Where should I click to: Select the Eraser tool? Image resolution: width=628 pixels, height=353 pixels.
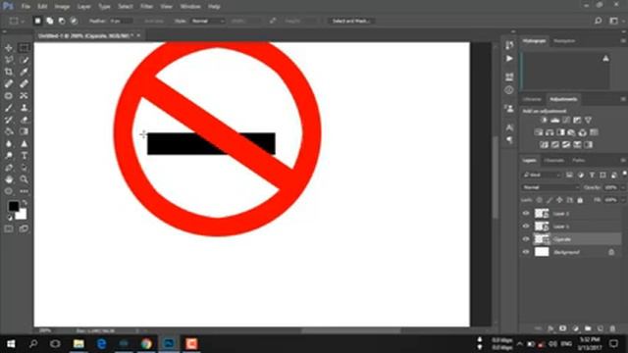(x=24, y=120)
